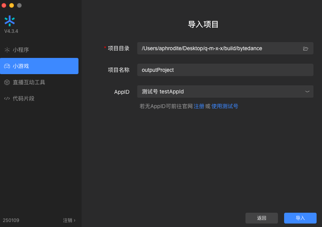Screen dimensions: 322x227
Task: Click the 导入 button
Action: tap(300, 218)
